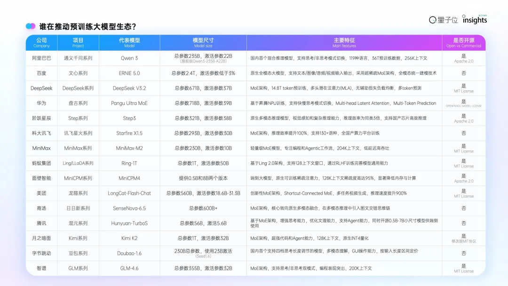Click the 总参数600B+ size cell

[203, 208]
